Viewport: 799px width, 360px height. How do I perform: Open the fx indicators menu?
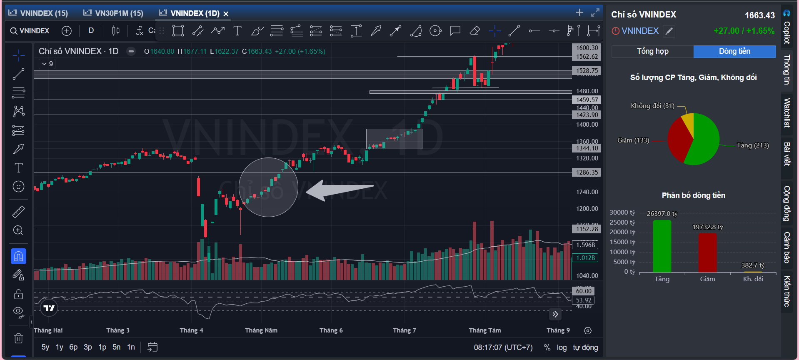click(140, 31)
